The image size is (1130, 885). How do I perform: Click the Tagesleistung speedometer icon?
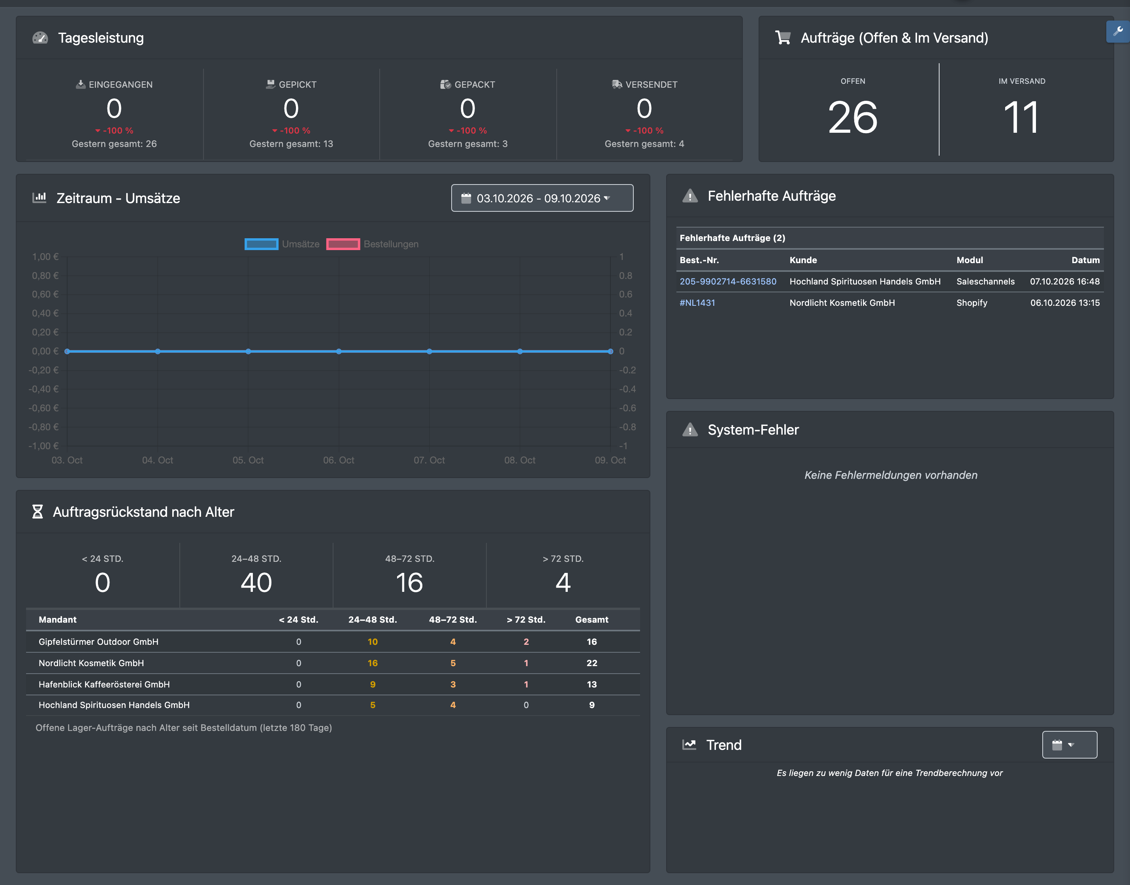tap(40, 38)
